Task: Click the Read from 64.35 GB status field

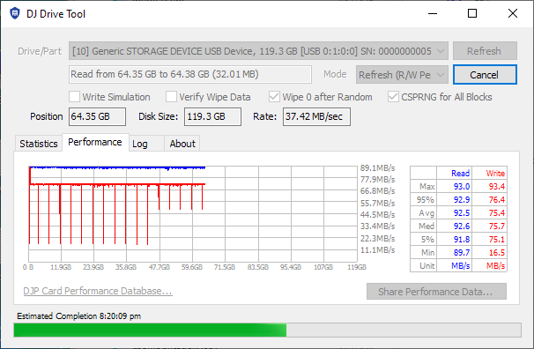Action: pyautogui.click(x=190, y=74)
